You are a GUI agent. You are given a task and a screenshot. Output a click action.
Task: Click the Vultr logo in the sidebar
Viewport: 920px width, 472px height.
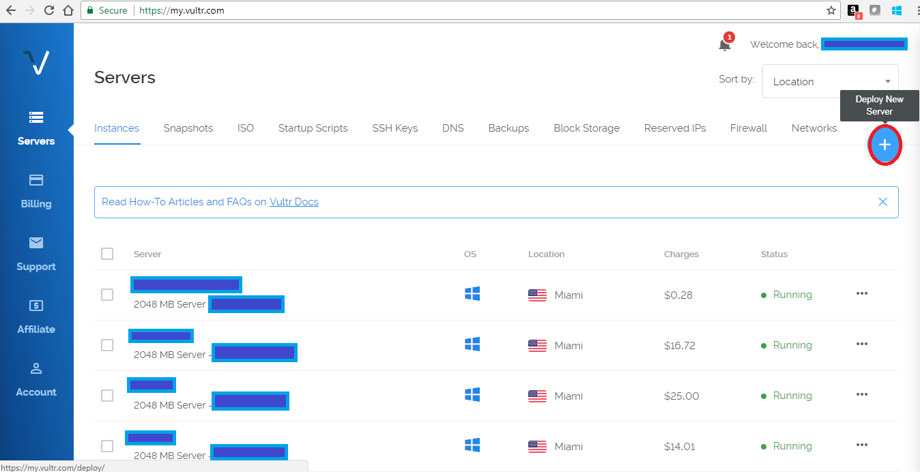(36, 62)
